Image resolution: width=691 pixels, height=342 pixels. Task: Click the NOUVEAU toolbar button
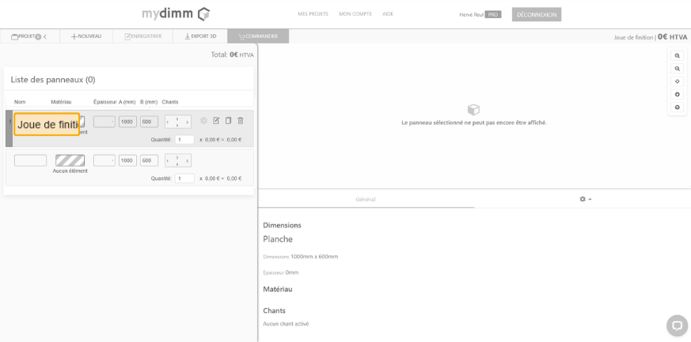[86, 36]
